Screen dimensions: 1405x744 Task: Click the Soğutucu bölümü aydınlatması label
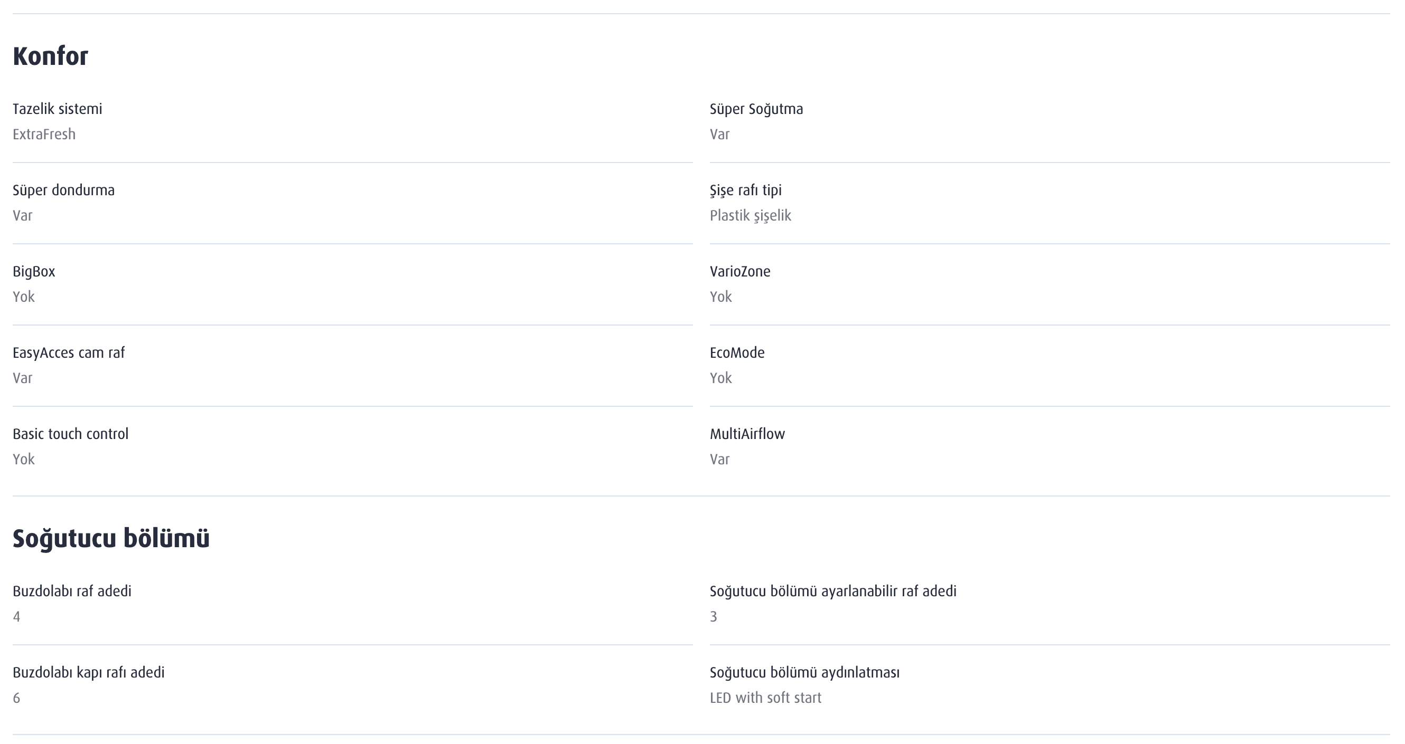point(804,673)
